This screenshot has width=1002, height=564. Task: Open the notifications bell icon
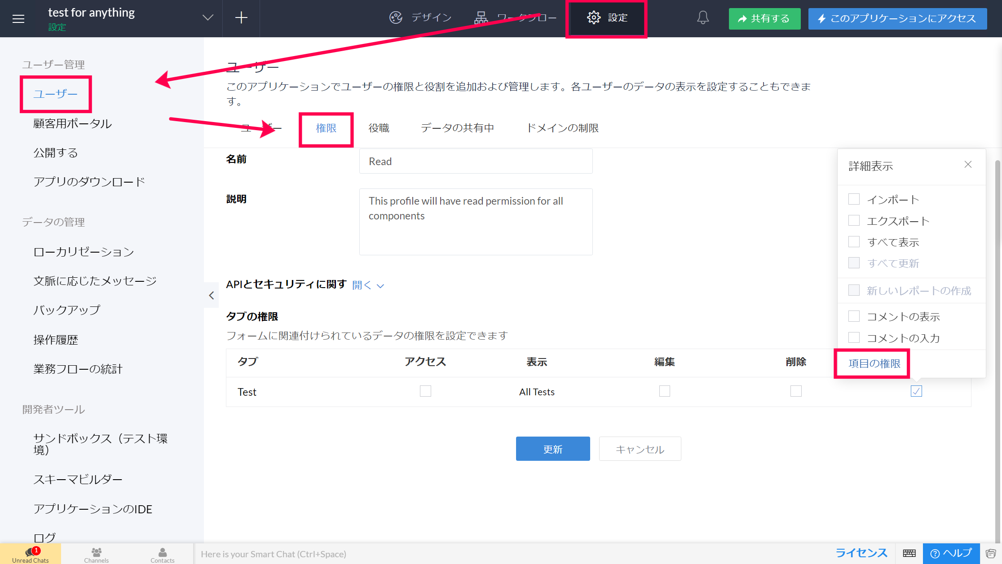(x=703, y=18)
